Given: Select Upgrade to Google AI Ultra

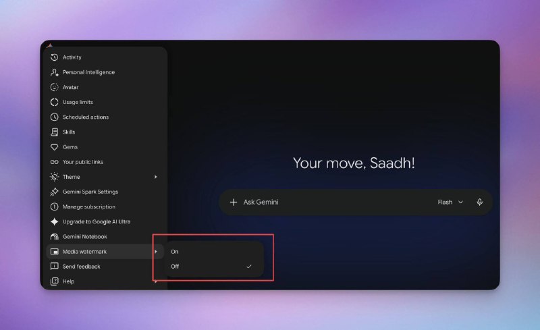Looking at the screenshot, I should click(105, 221).
